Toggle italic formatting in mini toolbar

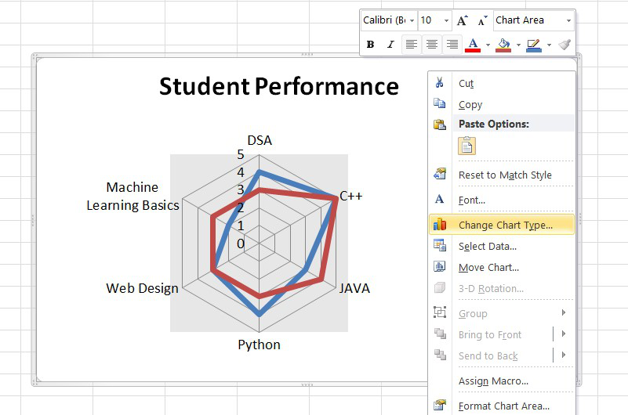[x=390, y=45]
